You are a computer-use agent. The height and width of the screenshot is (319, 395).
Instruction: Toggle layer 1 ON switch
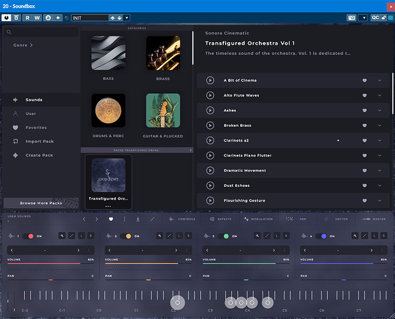pyautogui.click(x=27, y=236)
